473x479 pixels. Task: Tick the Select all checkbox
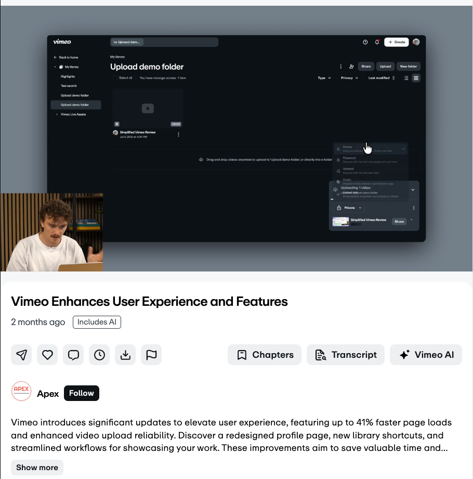point(115,78)
